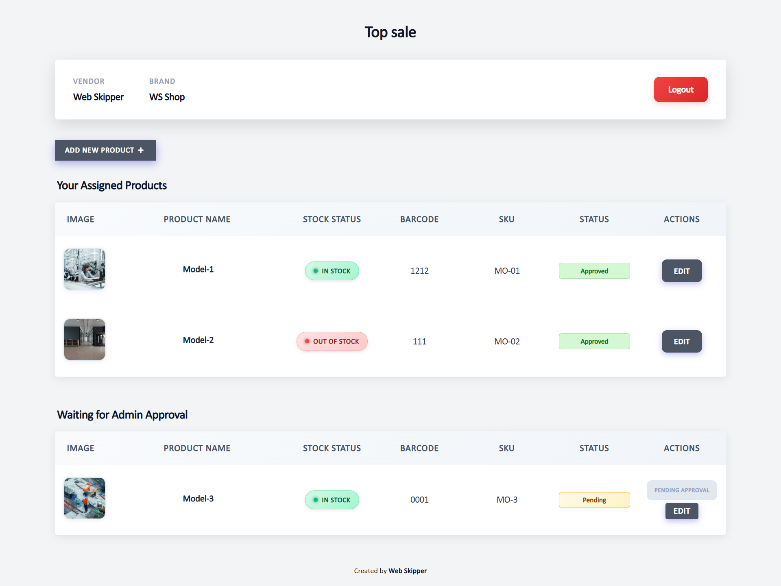Click the Pending Approval badge for Model-3

point(681,490)
